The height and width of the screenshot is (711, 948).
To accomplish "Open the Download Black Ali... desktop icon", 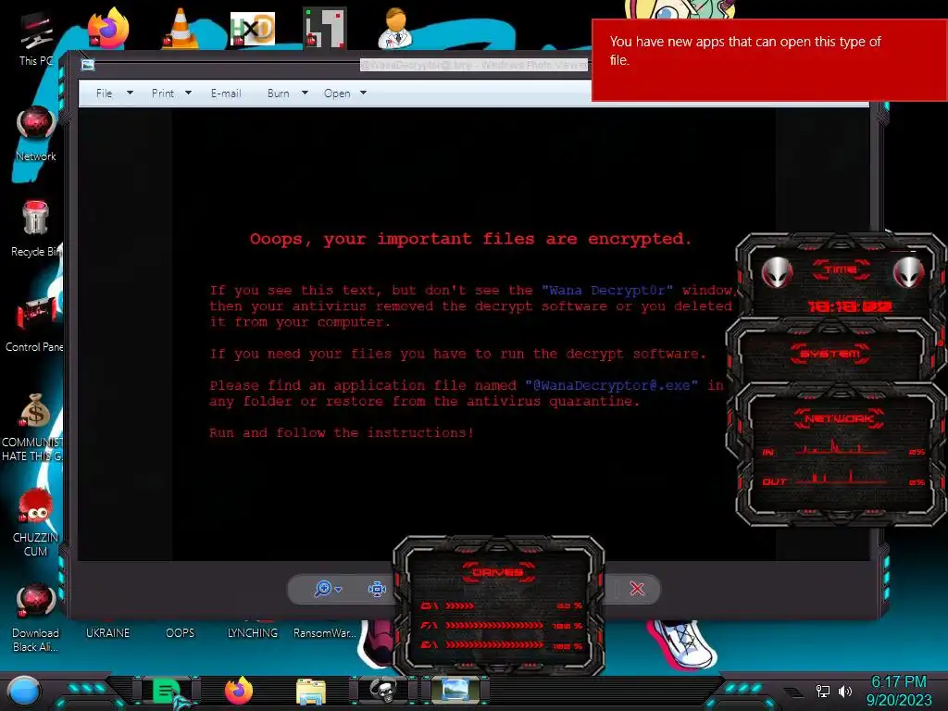I will [x=35, y=618].
